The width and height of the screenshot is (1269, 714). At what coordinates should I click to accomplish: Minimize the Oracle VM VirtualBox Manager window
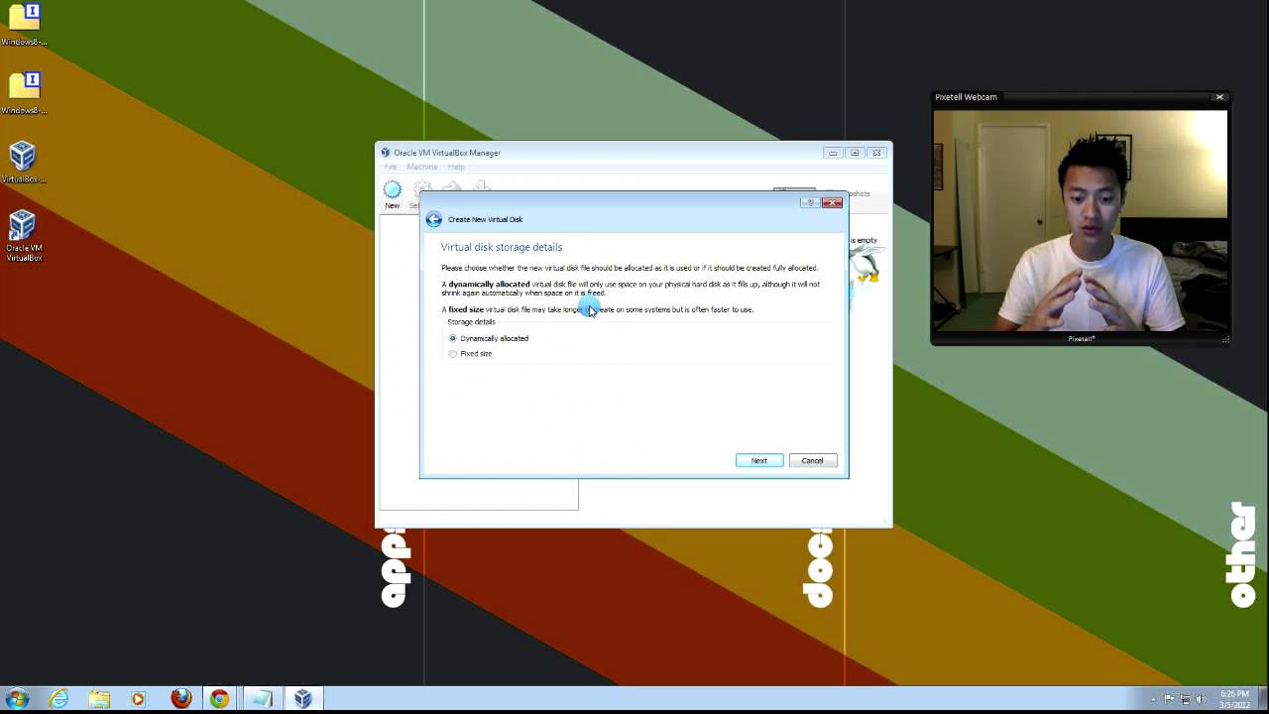click(833, 153)
